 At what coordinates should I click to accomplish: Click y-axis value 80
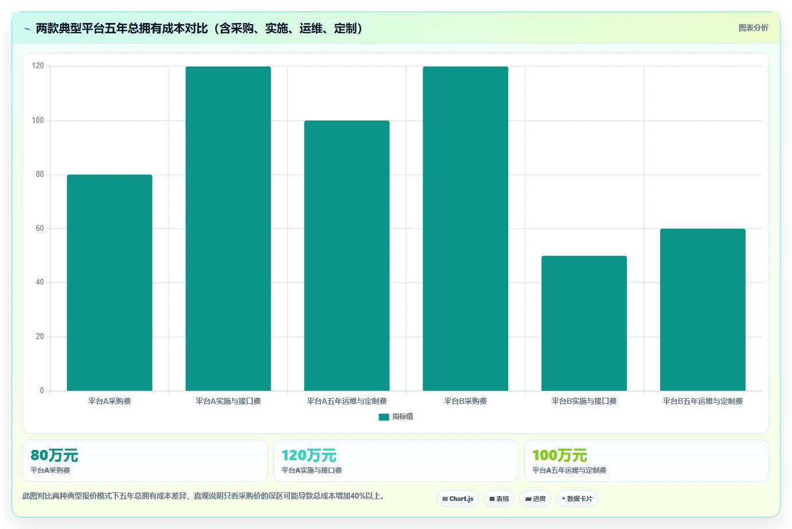[40, 174]
